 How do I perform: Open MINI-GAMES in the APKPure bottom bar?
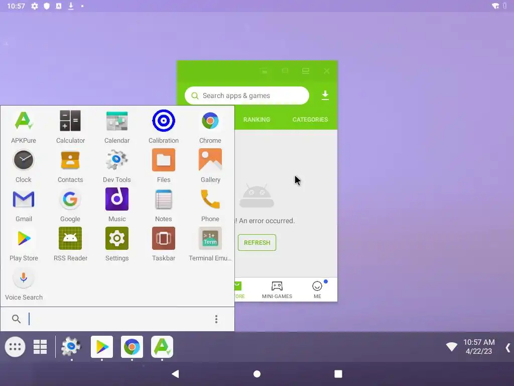277,289
